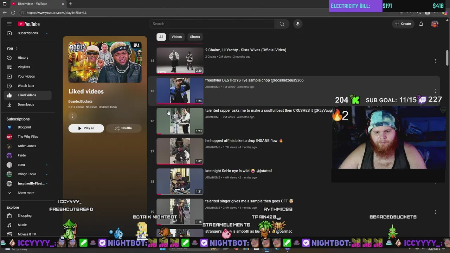
Task: Open The Why Files channel
Action: 28,137
